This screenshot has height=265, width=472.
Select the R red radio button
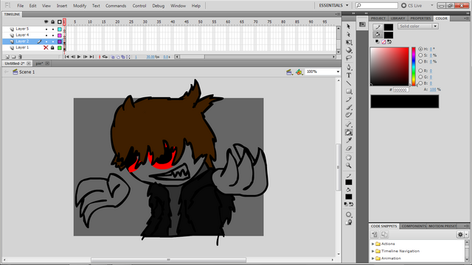tap(420, 71)
